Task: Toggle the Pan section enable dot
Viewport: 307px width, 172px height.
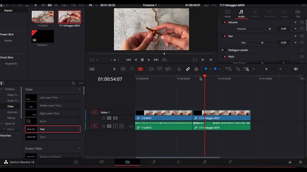Action: (224, 36)
